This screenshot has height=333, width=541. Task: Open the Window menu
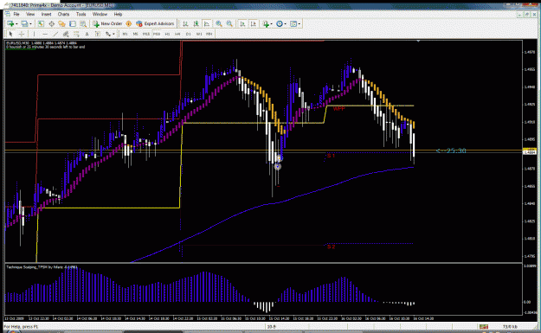pos(100,14)
